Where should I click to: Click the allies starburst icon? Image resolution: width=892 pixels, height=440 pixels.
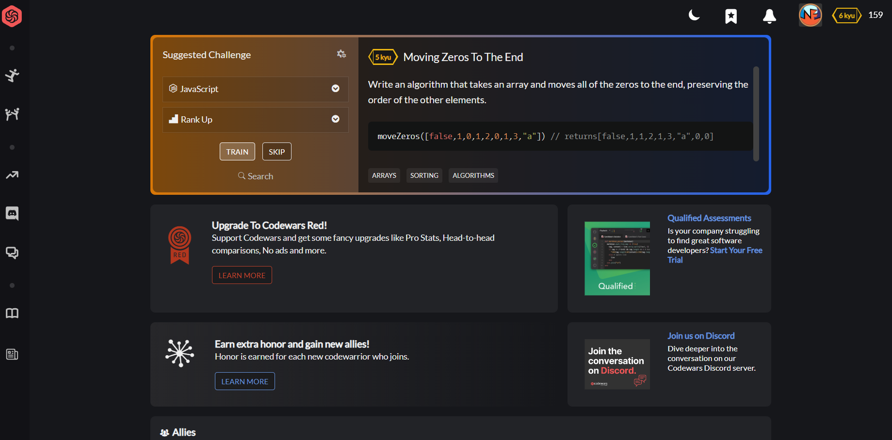click(180, 353)
